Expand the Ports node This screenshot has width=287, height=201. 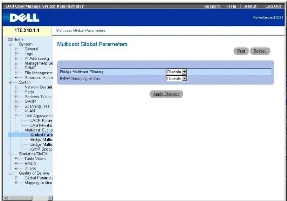(x=16, y=92)
